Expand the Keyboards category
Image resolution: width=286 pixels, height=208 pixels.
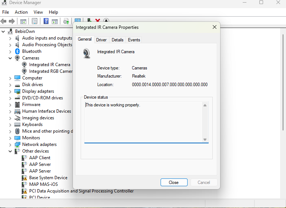click(10, 125)
